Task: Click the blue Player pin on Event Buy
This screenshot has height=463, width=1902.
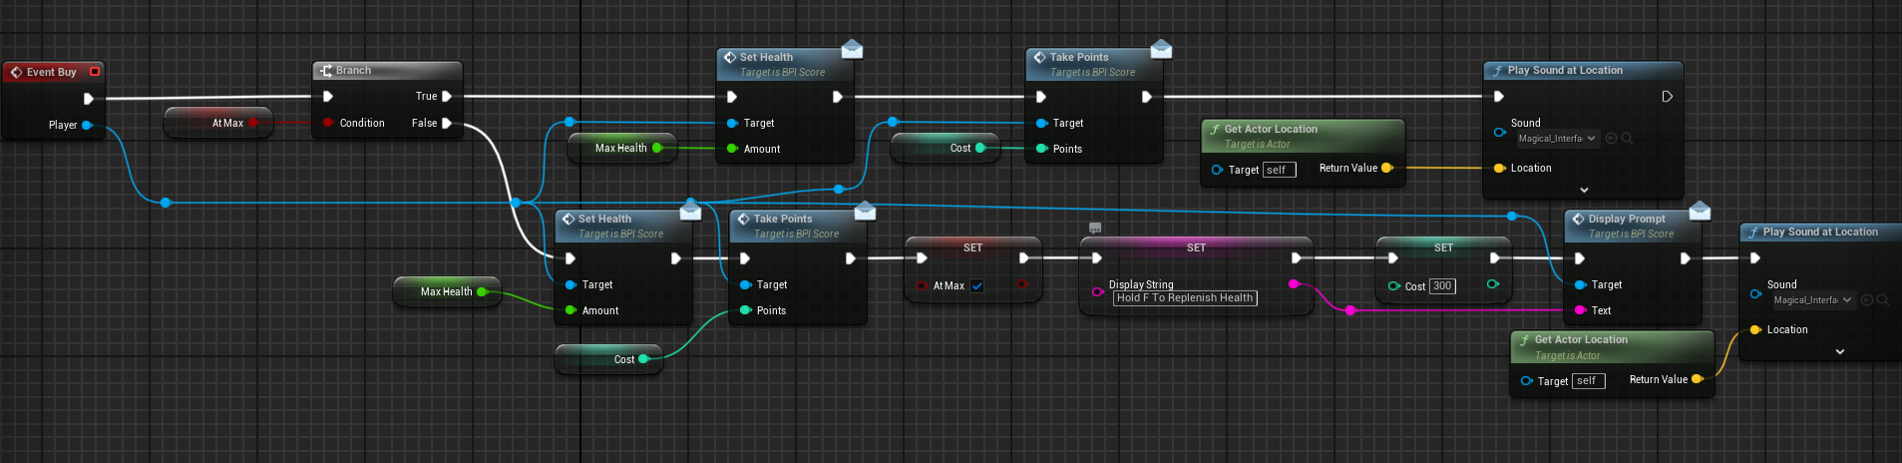Action: (x=87, y=125)
